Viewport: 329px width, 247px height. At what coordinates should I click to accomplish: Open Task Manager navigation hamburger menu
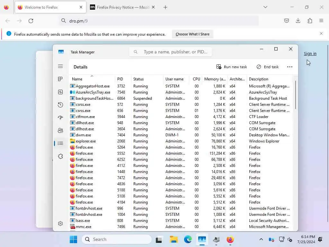click(60, 66)
